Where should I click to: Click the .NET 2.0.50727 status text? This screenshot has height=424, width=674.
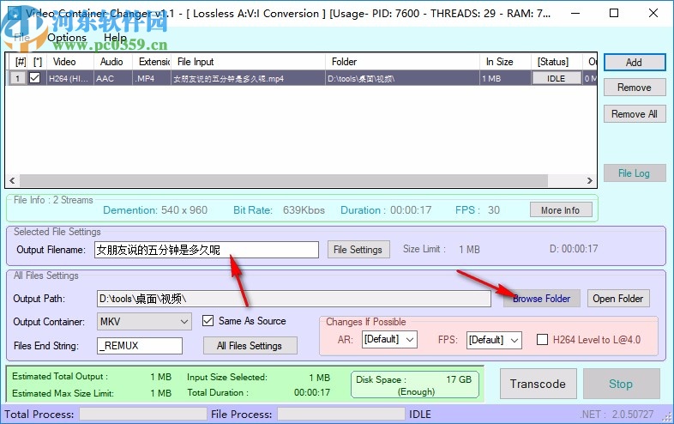[x=617, y=414]
